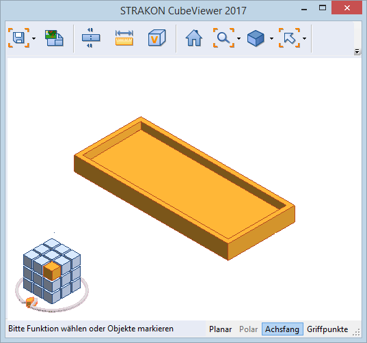
Task: Toggle the Planar snap mode
Action: point(220,329)
